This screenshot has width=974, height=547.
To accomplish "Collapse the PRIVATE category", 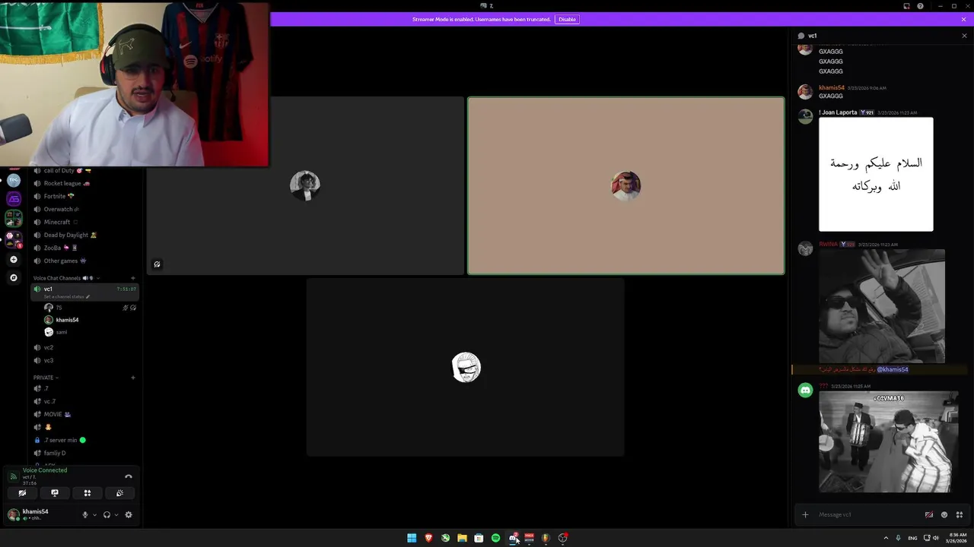I will coord(46,378).
